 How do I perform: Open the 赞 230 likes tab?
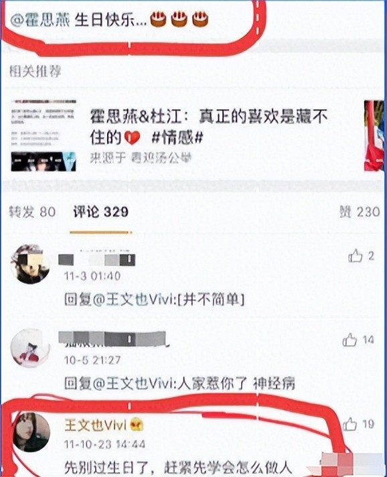[x=360, y=212]
